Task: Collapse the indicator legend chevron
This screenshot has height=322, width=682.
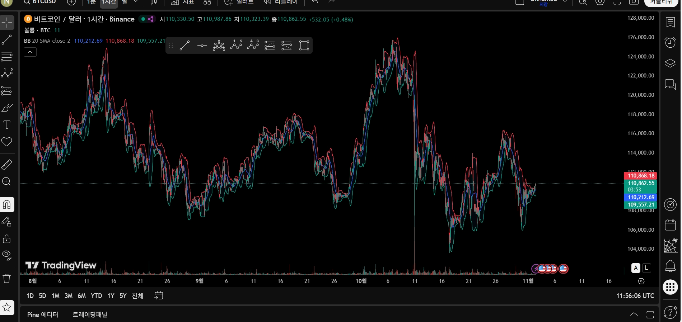Action: pyautogui.click(x=30, y=52)
